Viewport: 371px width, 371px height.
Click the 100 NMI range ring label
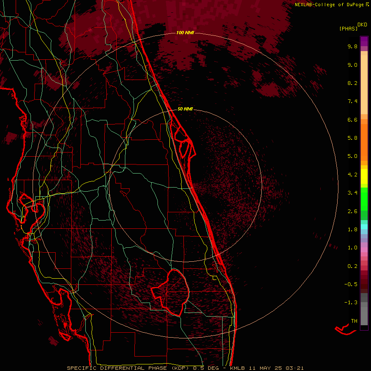pos(185,33)
